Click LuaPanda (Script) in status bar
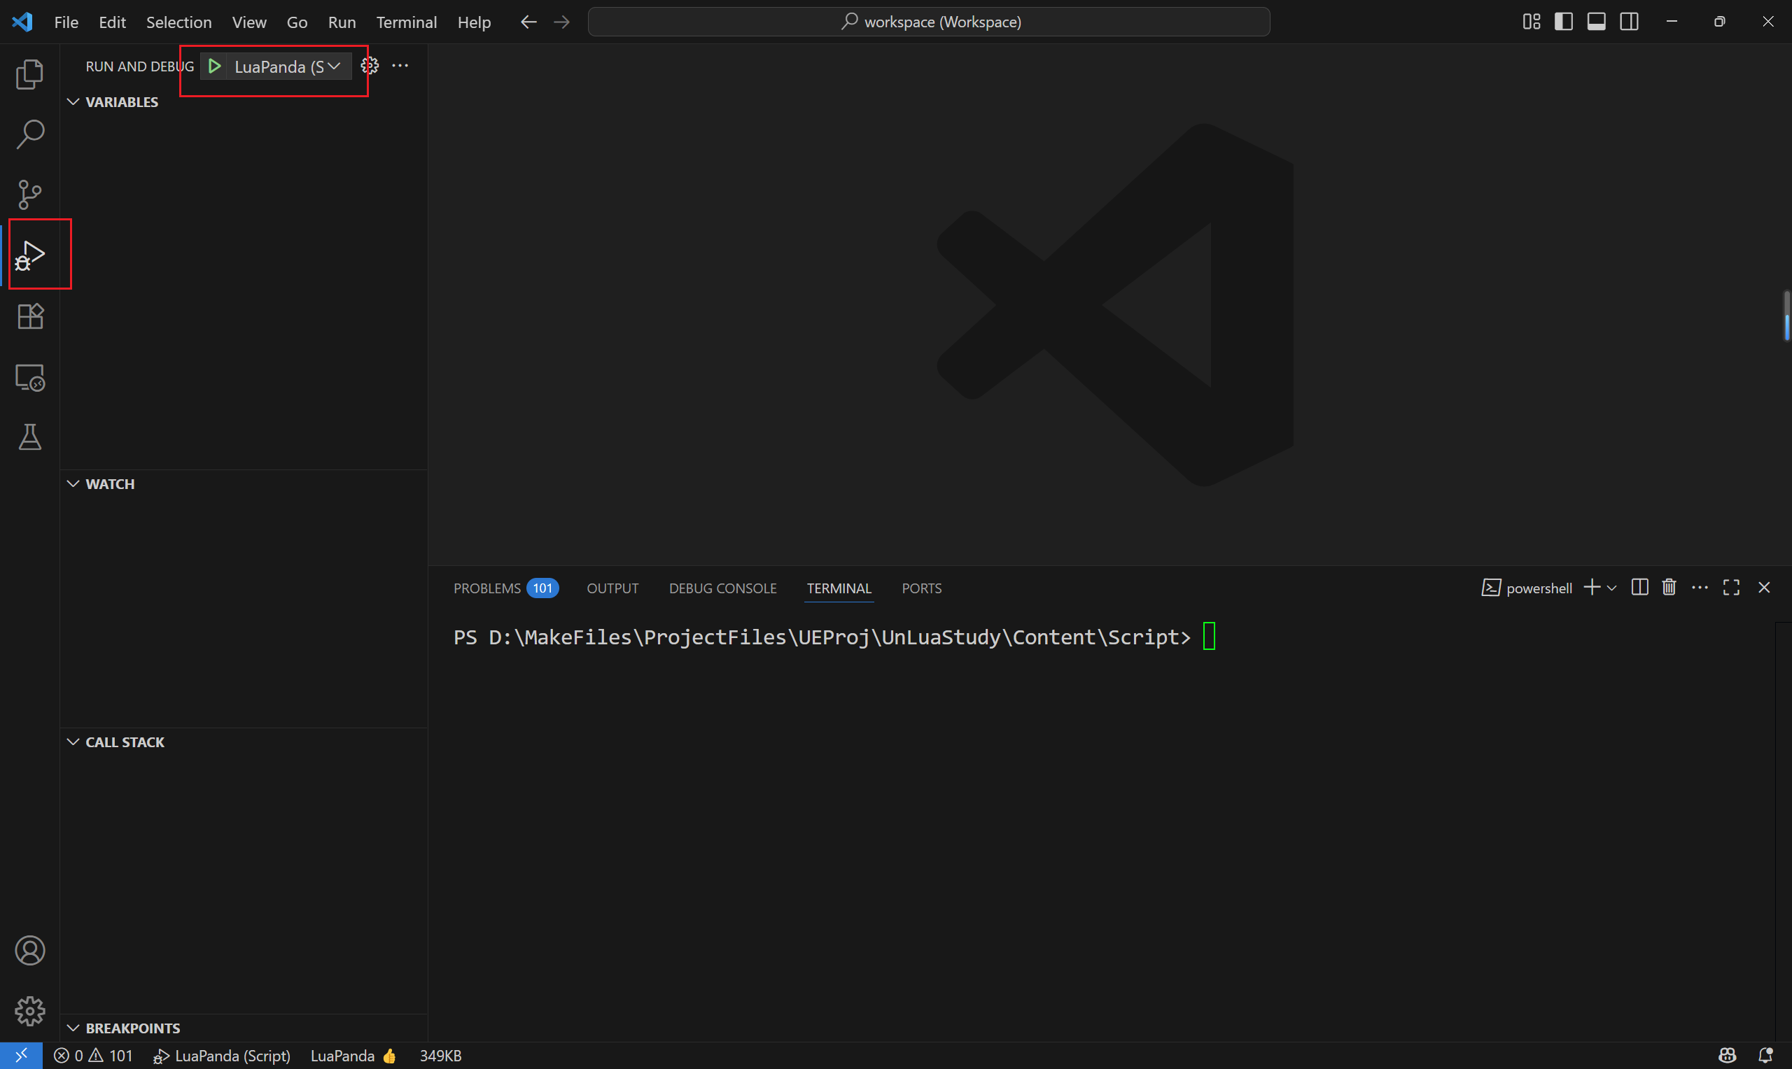Viewport: 1792px width, 1069px height. (223, 1056)
